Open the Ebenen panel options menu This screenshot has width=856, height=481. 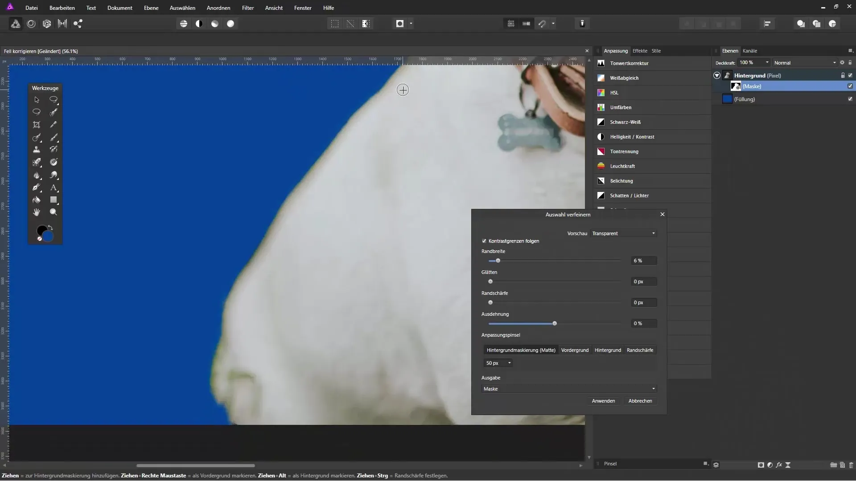pos(850,51)
